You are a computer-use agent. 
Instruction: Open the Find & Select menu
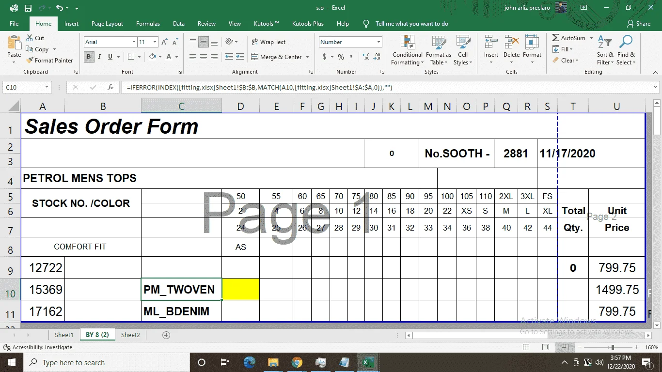point(626,50)
